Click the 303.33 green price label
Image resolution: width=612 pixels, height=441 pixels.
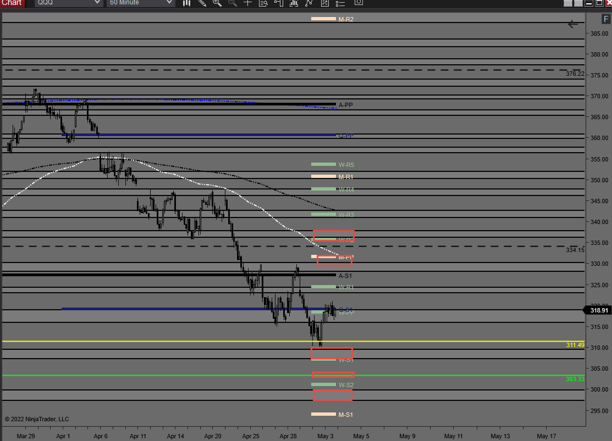[x=575, y=379]
